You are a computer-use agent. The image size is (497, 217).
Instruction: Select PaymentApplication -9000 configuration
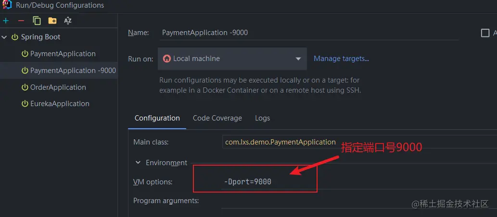click(x=59, y=71)
